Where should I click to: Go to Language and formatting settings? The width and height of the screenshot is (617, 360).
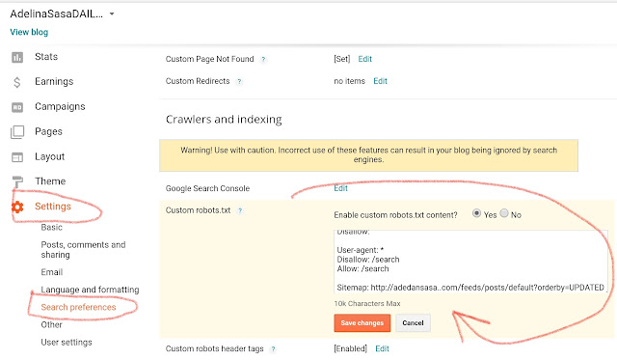tap(90, 290)
